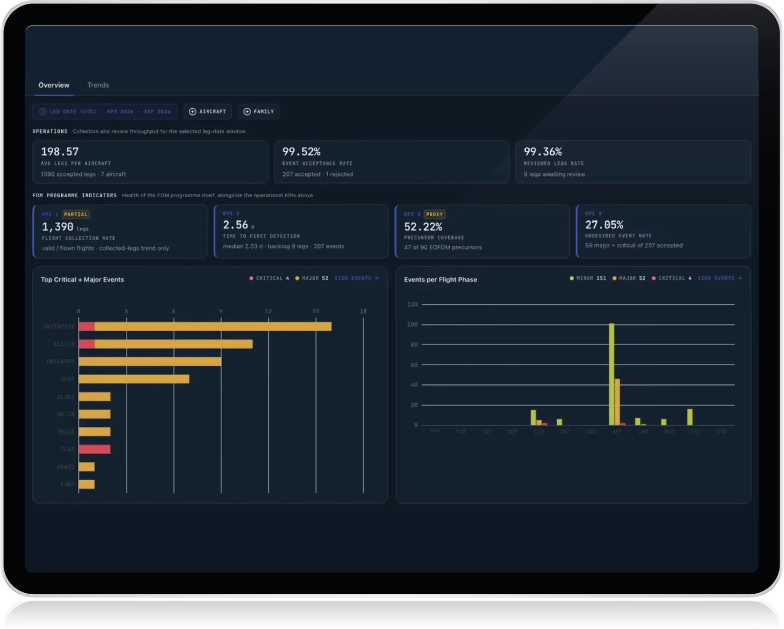Click '1390 accepted legs · 7 aircraft' text
The height and width of the screenshot is (629, 784).
pyautogui.click(x=83, y=174)
